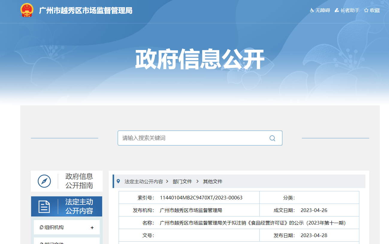Click the small file icon beside 组织机构
Screen dimensions: 389x244
tap(42, 228)
